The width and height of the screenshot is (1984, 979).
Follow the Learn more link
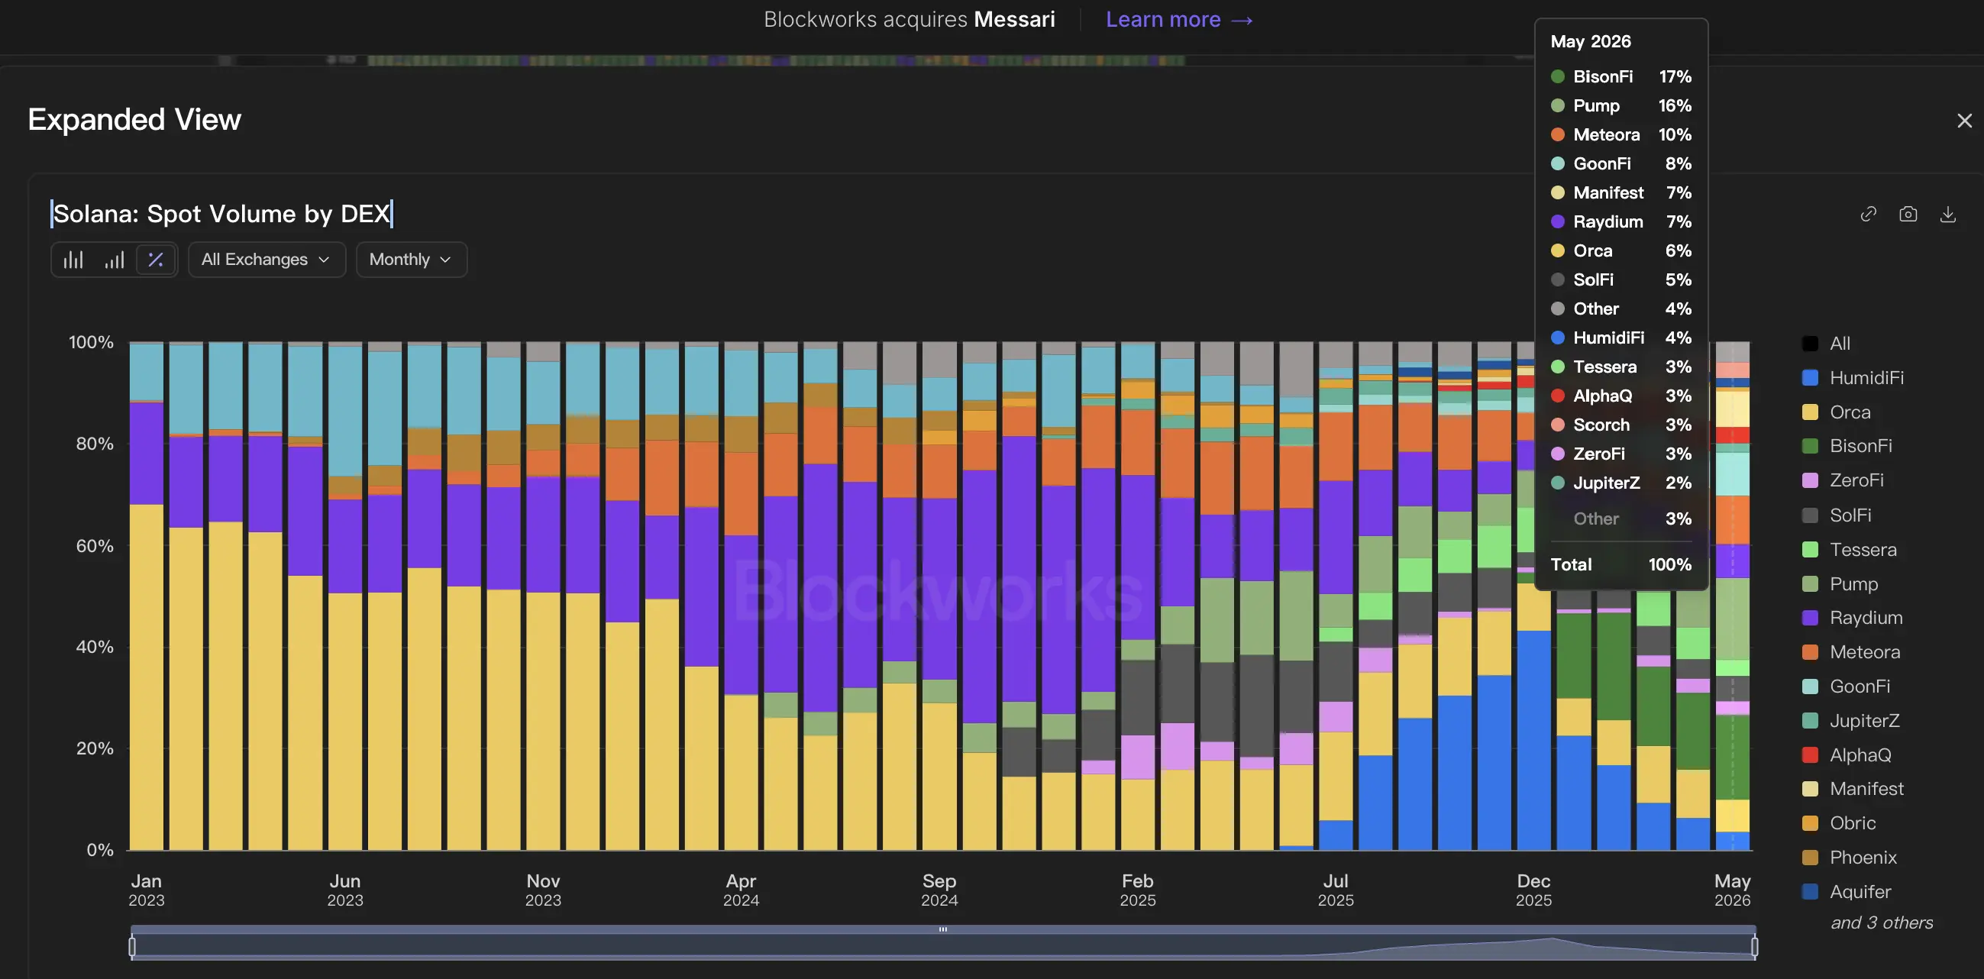(1179, 19)
